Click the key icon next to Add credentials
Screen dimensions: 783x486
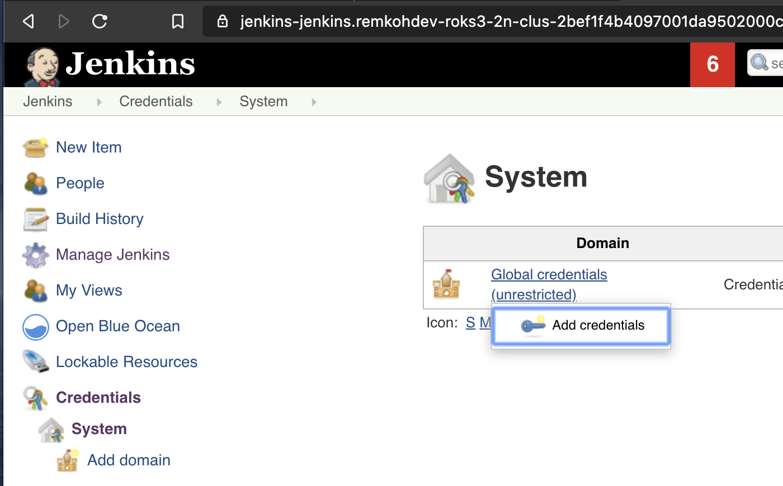[x=533, y=325]
